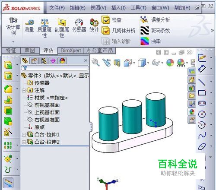Open 设计算例 design study
The height and width of the screenshot is (190, 216).
[13, 27]
